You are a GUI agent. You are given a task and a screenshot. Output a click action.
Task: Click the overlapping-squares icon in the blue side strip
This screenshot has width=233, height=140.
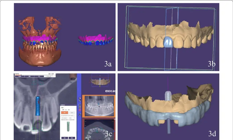[x=80, y=101]
